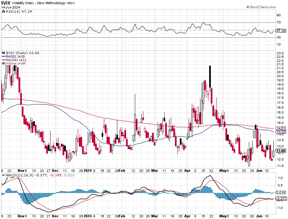Click the black MACD line legend marker

coord(3,175)
